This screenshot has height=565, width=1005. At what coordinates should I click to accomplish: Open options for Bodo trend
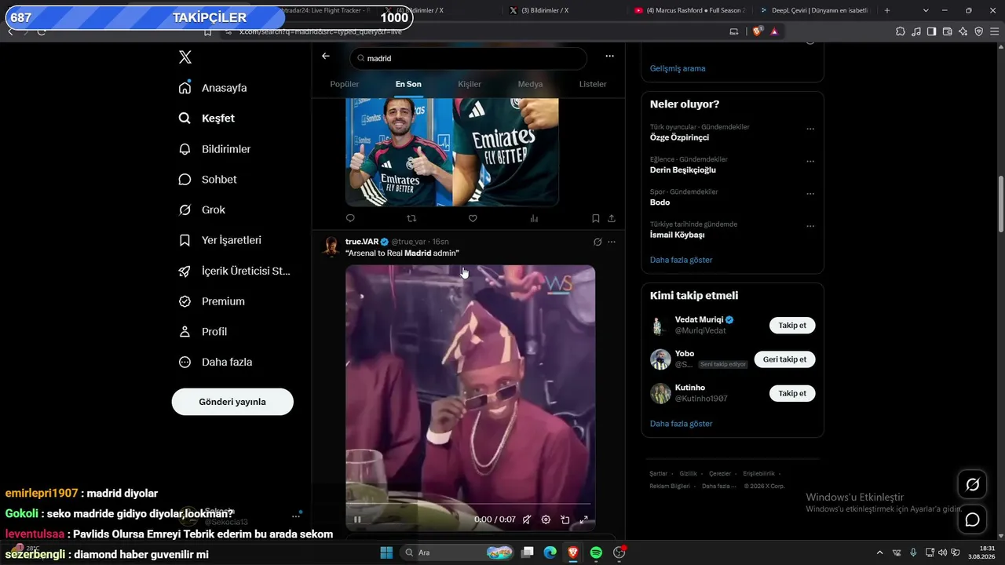coord(810,194)
